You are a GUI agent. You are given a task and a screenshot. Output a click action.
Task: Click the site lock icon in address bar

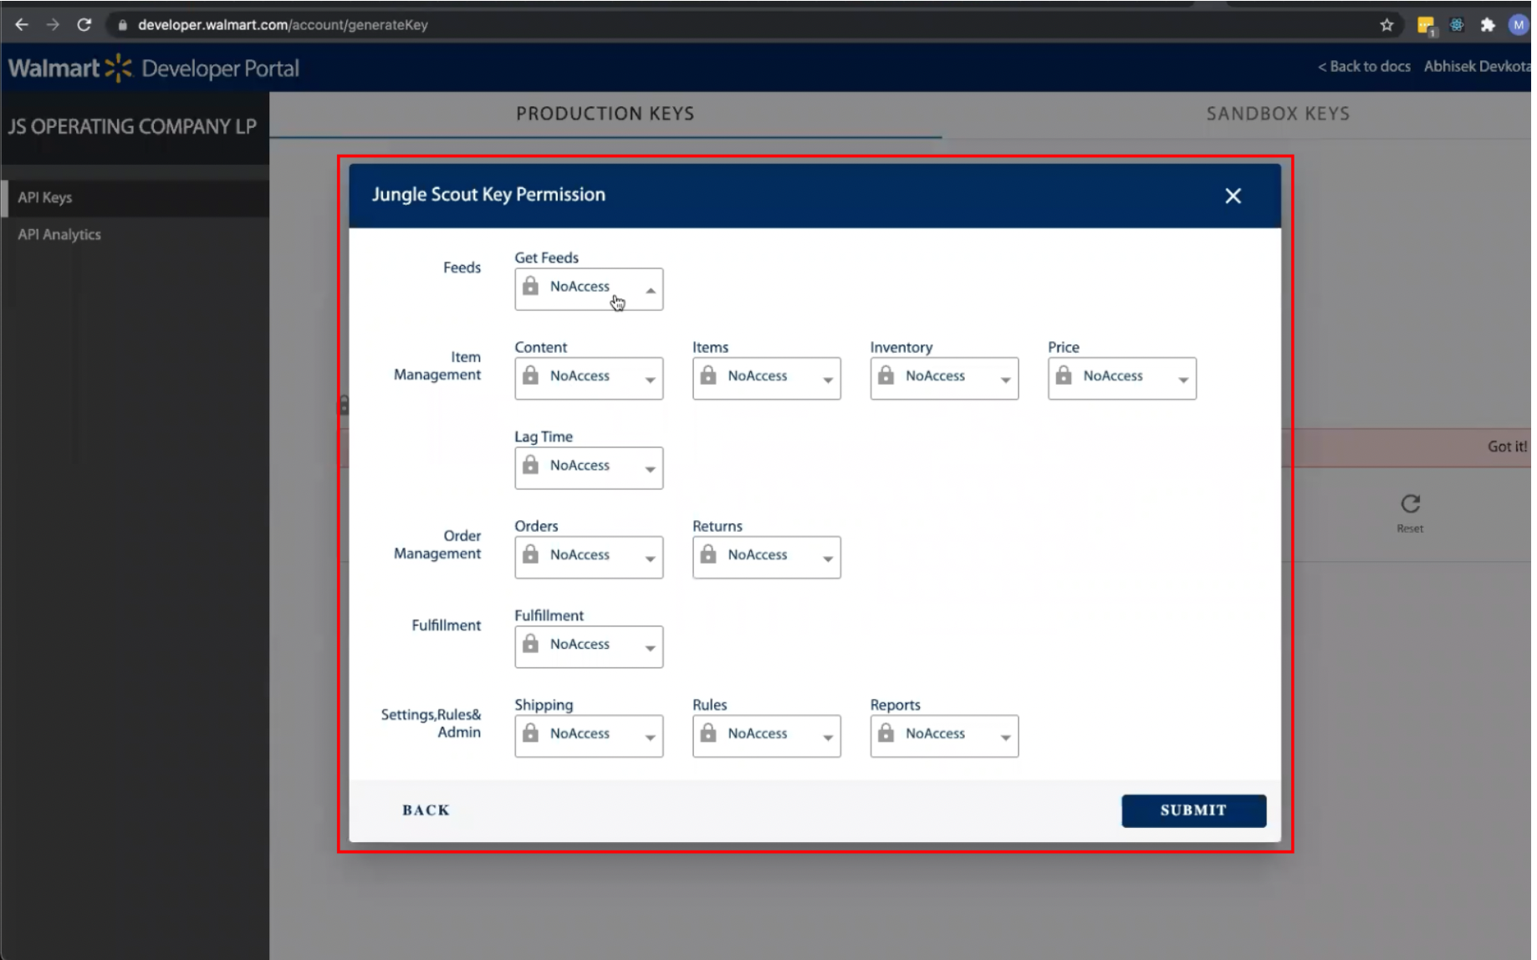point(122,25)
